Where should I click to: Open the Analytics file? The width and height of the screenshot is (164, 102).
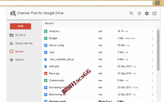click(x=54, y=31)
